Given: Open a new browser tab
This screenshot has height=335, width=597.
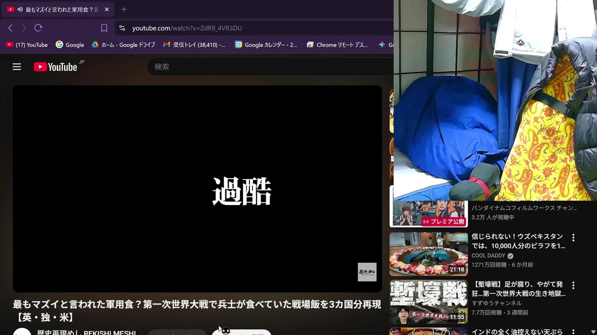Looking at the screenshot, I should pyautogui.click(x=124, y=9).
